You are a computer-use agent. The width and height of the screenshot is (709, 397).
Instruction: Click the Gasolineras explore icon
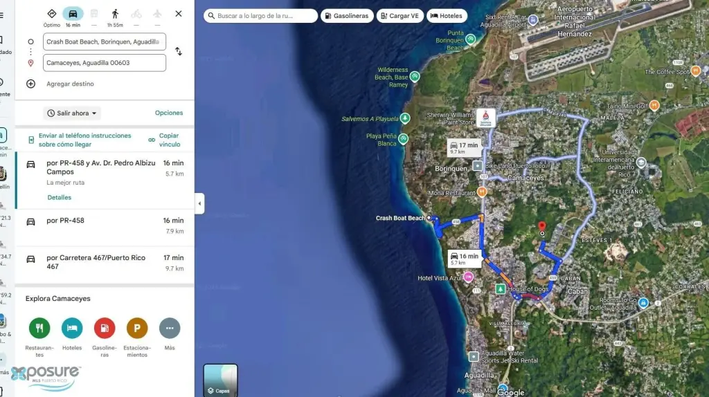pos(105,328)
